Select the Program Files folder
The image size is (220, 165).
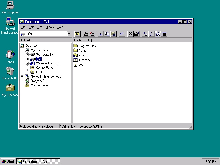tap(87, 46)
